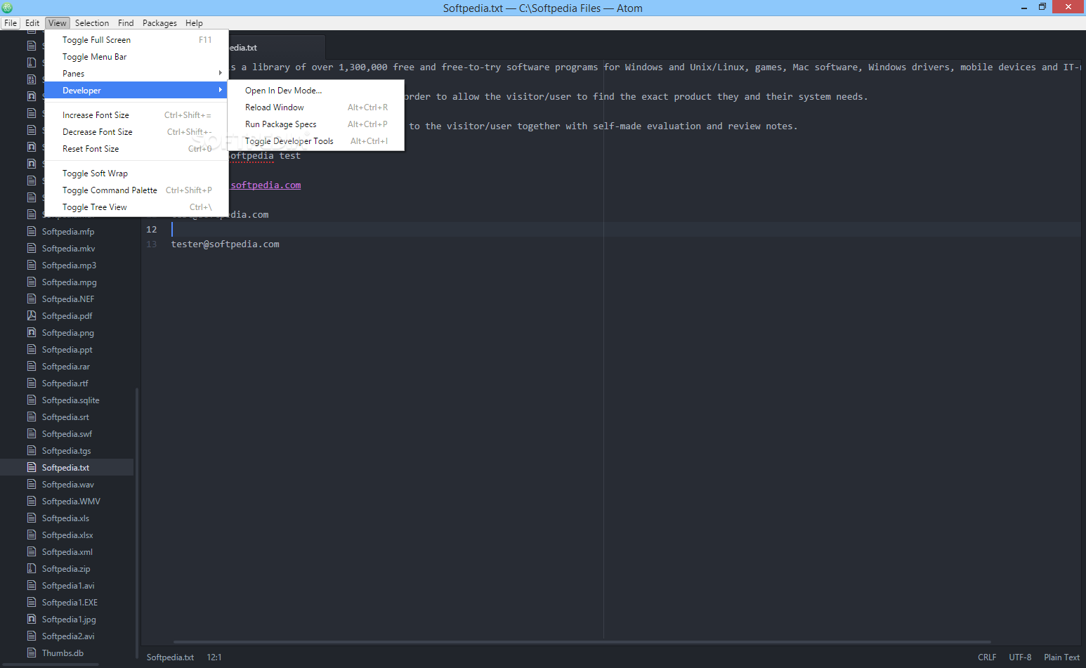Click the file icon beside Softpedia.mkv

[x=32, y=248]
